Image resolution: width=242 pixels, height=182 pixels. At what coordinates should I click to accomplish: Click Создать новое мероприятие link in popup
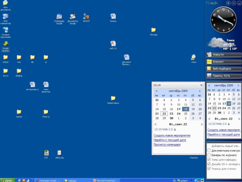(172, 135)
